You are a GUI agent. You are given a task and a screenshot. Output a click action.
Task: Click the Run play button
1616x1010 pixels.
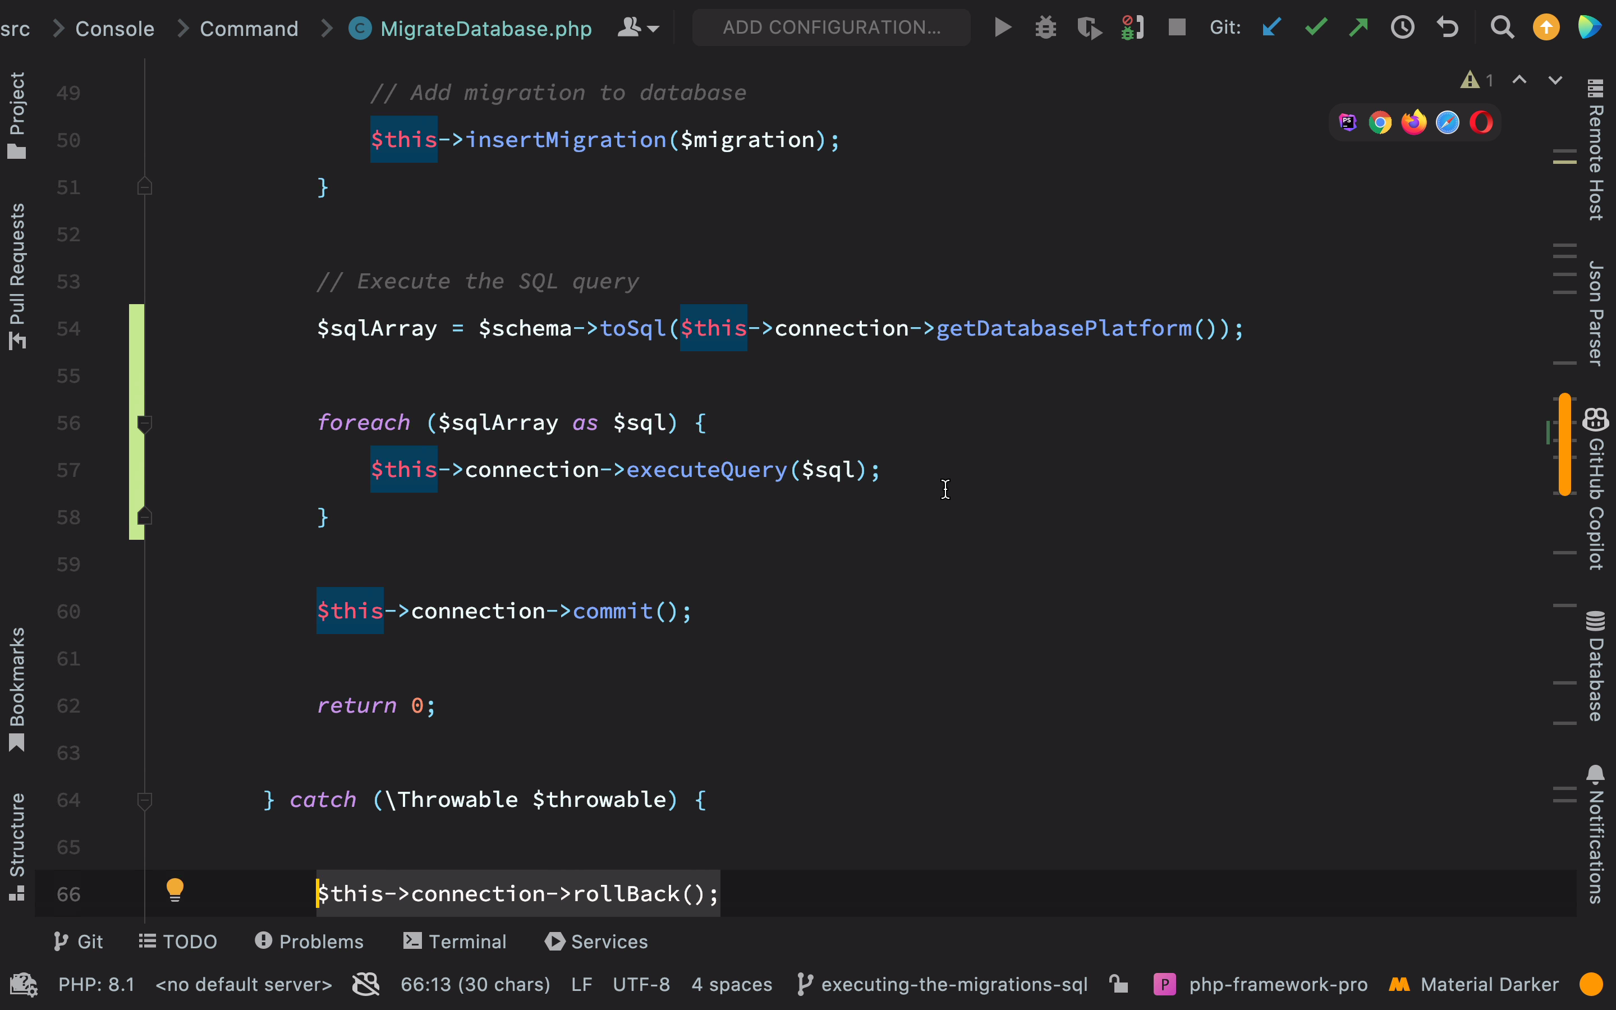tap(1002, 27)
